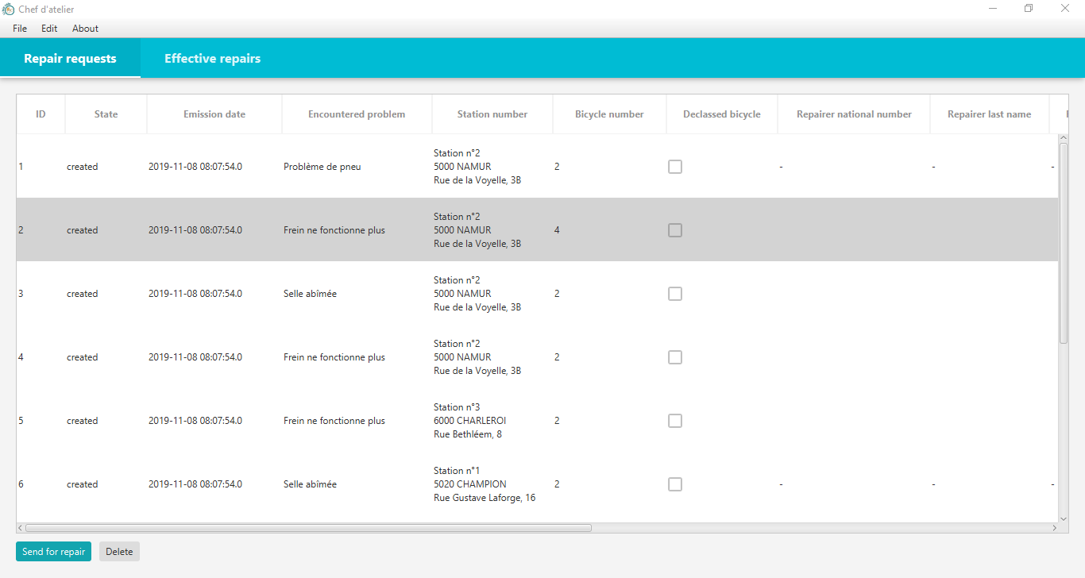Screen dimensions: 1085x578
Task: Click the Chef d'atelier app icon
Action: coord(9,9)
